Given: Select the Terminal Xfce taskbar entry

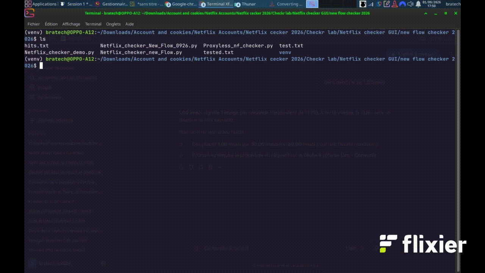Looking at the screenshot, I should (217, 4).
